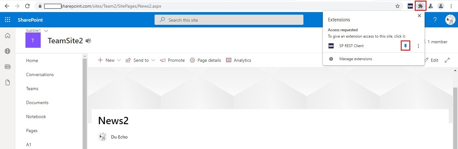
Task: Open the Home navigation link
Action: (32, 60)
